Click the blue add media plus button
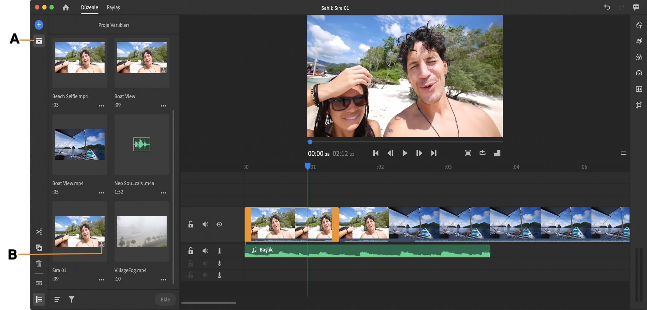 tap(39, 25)
